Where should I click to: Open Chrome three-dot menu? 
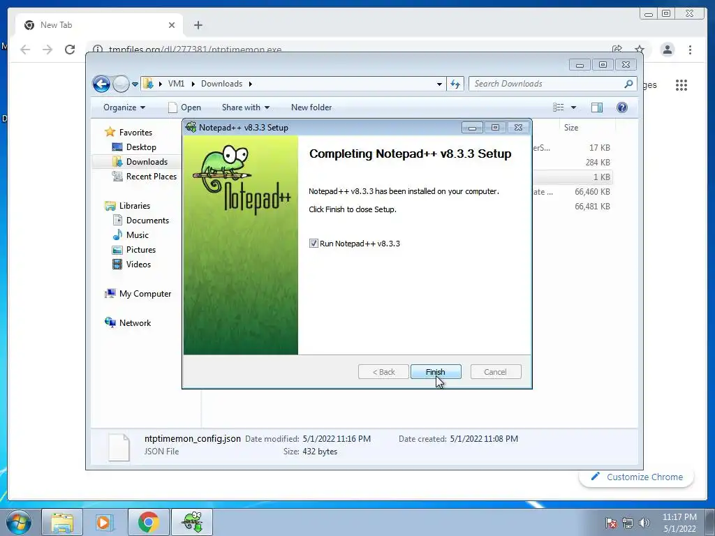pos(690,50)
